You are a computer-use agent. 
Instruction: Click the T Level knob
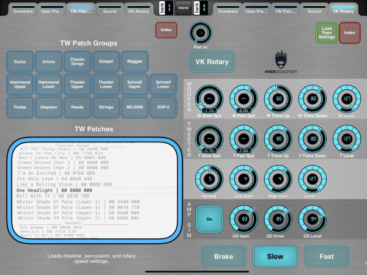[x=347, y=139]
